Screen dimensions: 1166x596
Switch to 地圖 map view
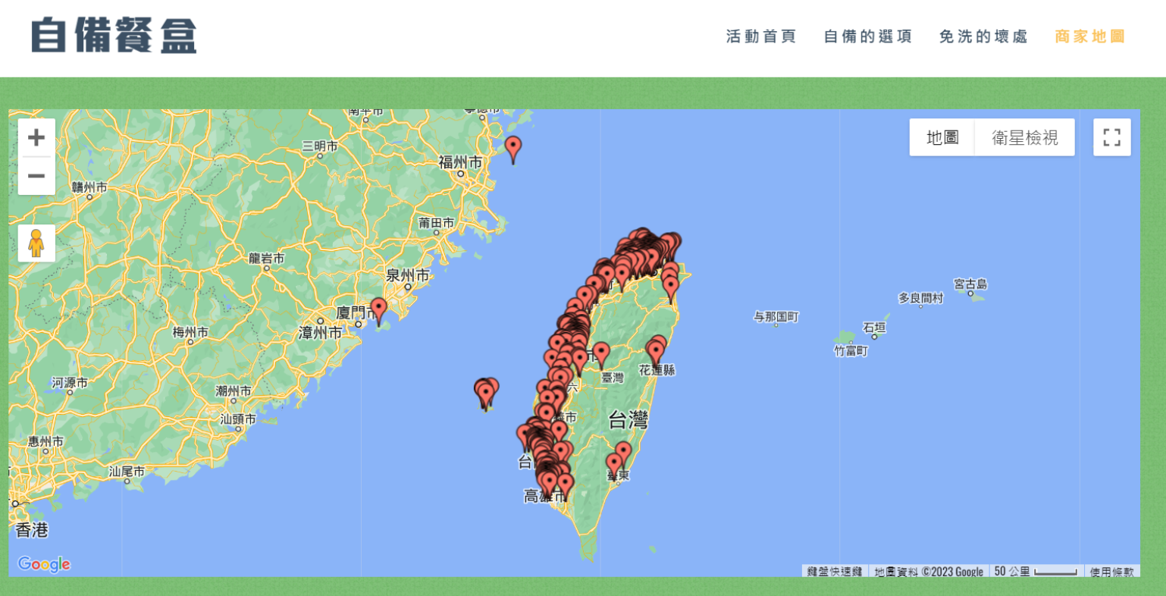tap(942, 137)
